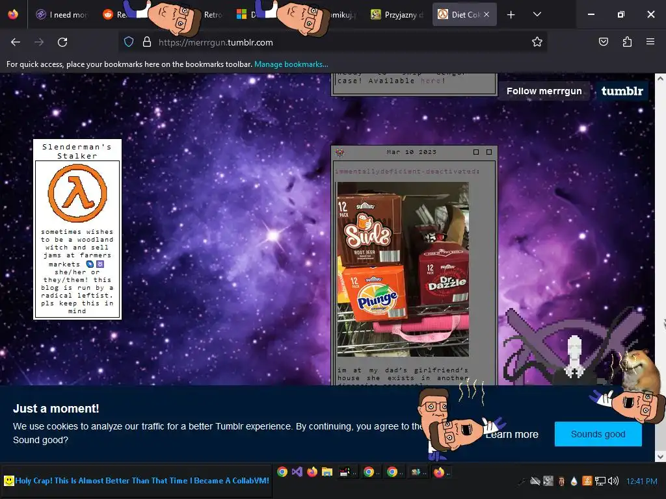Open network settings from the tray monitor icon

click(600, 481)
